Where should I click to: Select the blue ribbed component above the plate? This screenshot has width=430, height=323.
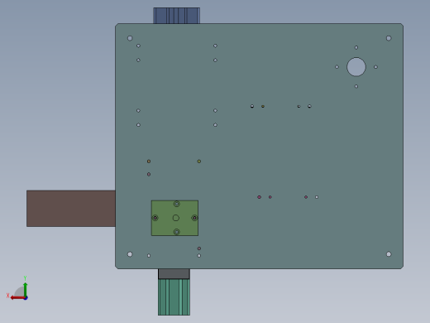[x=177, y=16]
